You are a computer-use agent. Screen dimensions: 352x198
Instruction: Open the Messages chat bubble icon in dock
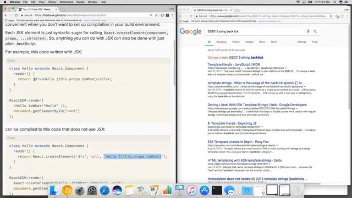229,190
